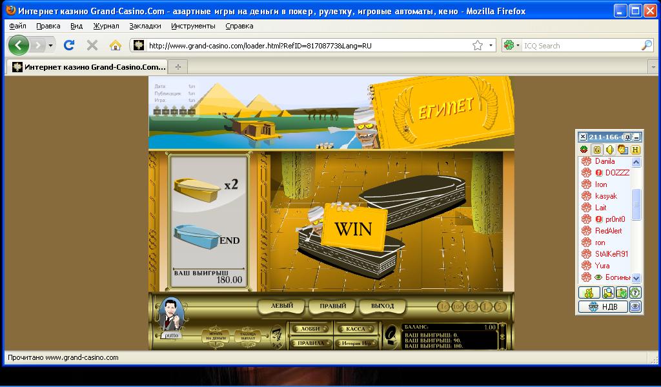The width and height of the screenshot is (661, 387).
Task: Expand the list-all-tabs dropdown
Action: click(x=653, y=67)
